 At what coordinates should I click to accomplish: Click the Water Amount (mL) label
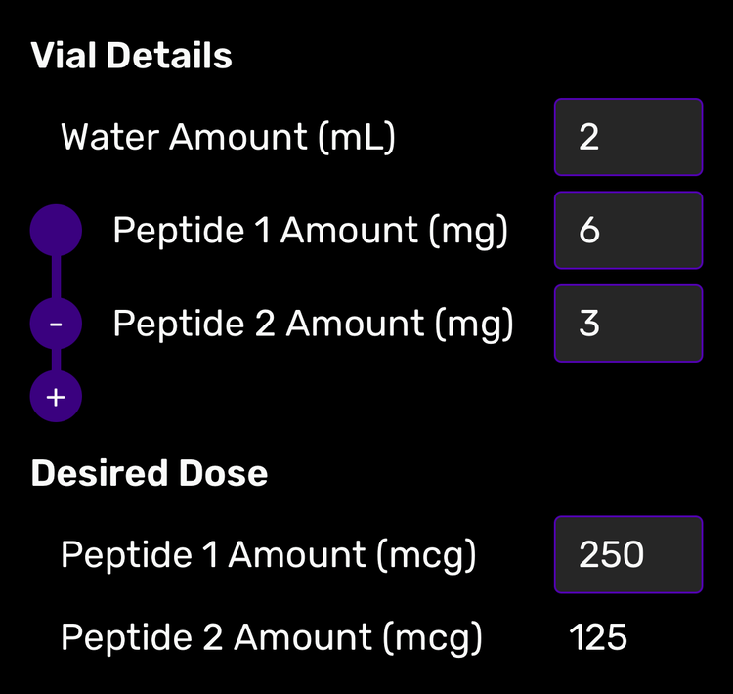(x=228, y=137)
